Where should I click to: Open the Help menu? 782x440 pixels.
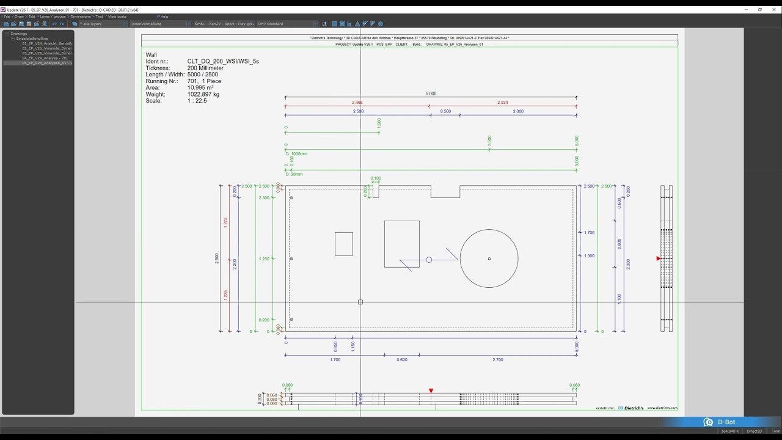(x=164, y=16)
